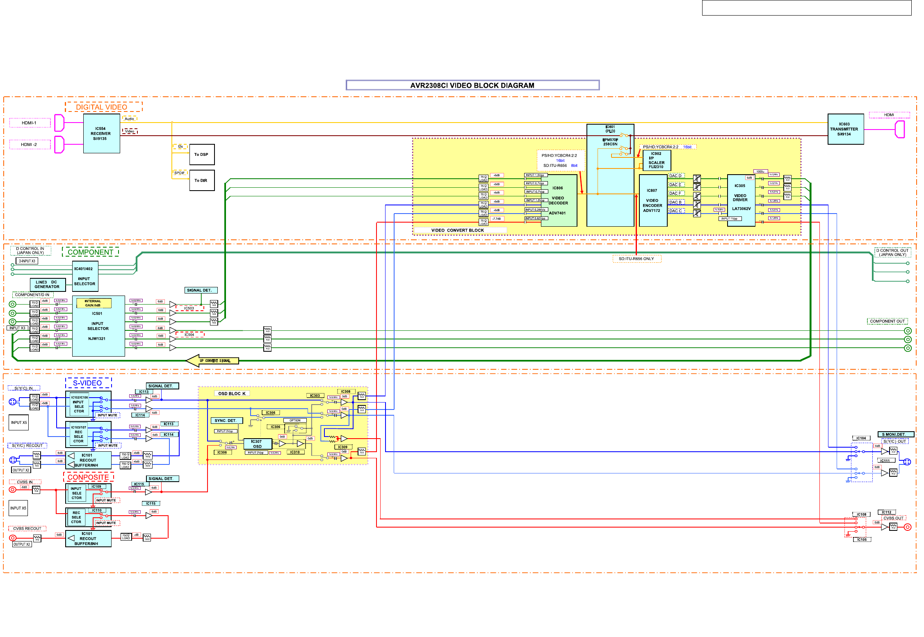924x637 pixels.
Task: Click the DAC C label
Action: pyautogui.click(x=676, y=211)
